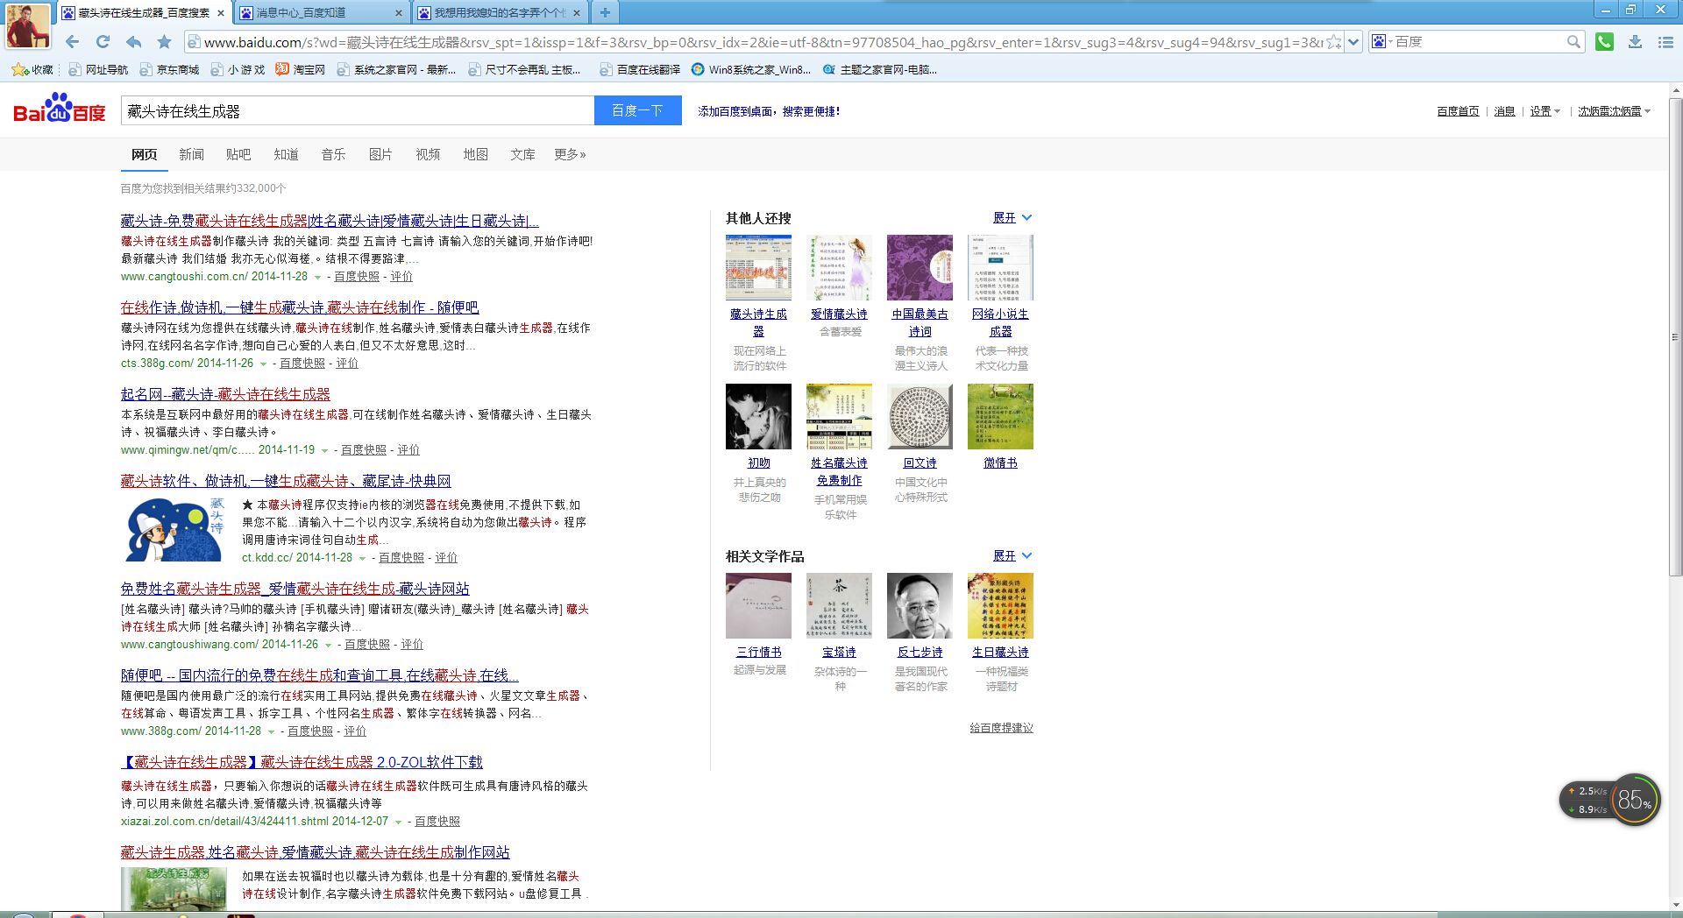Open a new tab with plus button

[605, 12]
